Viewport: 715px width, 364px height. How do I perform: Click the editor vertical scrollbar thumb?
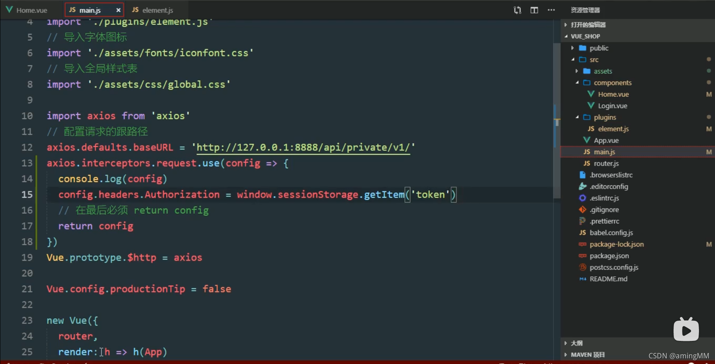pos(557,120)
